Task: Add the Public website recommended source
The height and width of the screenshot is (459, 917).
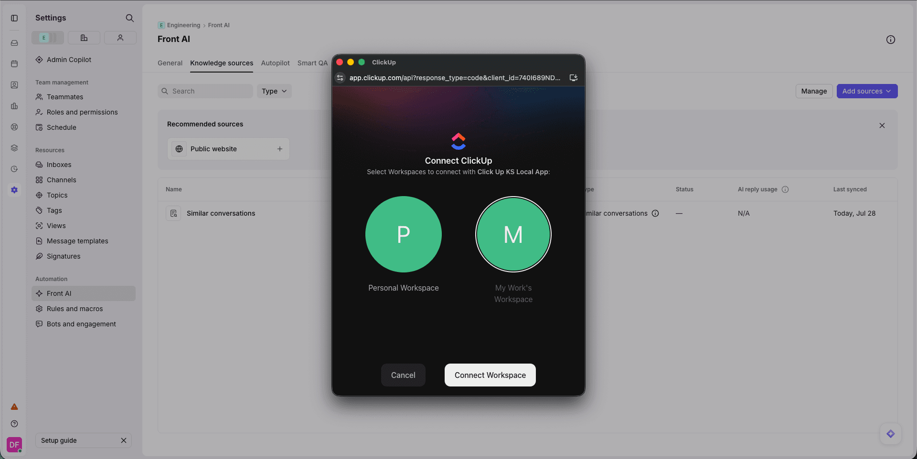Action: 228,149
